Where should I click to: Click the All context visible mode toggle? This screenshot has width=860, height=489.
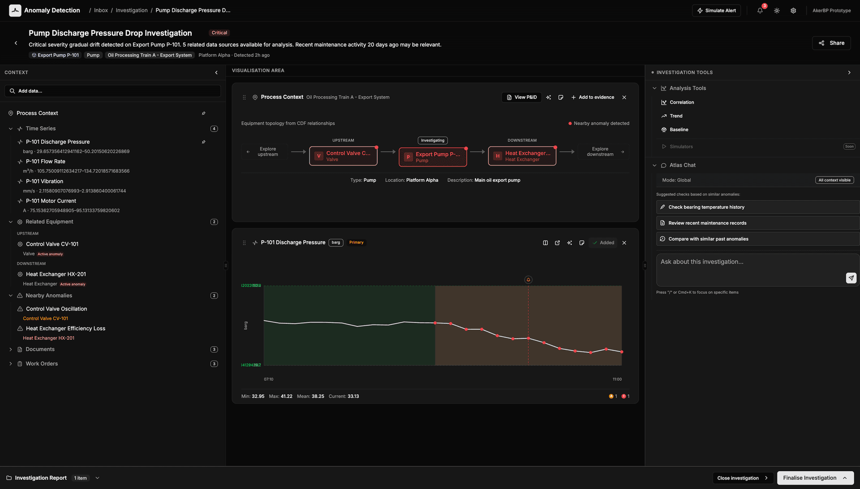(834, 180)
